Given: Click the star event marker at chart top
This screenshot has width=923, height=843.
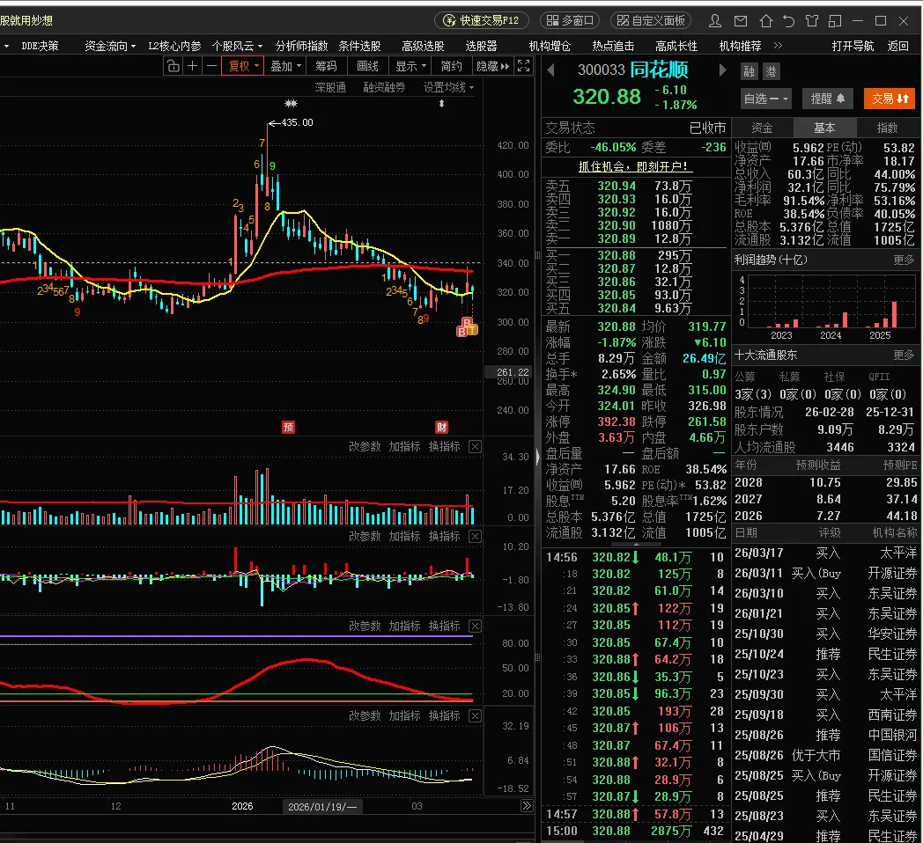Looking at the screenshot, I should click(291, 104).
